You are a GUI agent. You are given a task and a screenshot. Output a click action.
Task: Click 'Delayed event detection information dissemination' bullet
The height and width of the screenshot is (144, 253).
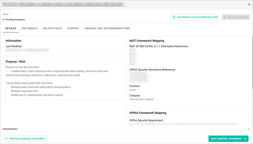pyautogui.click(x=41, y=87)
